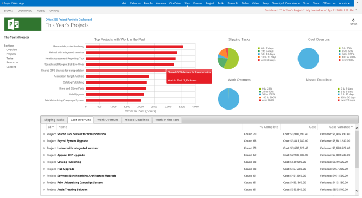Click the Acquisition Target Analysis bar
This screenshot has height=198, width=362.
[x=117, y=76]
